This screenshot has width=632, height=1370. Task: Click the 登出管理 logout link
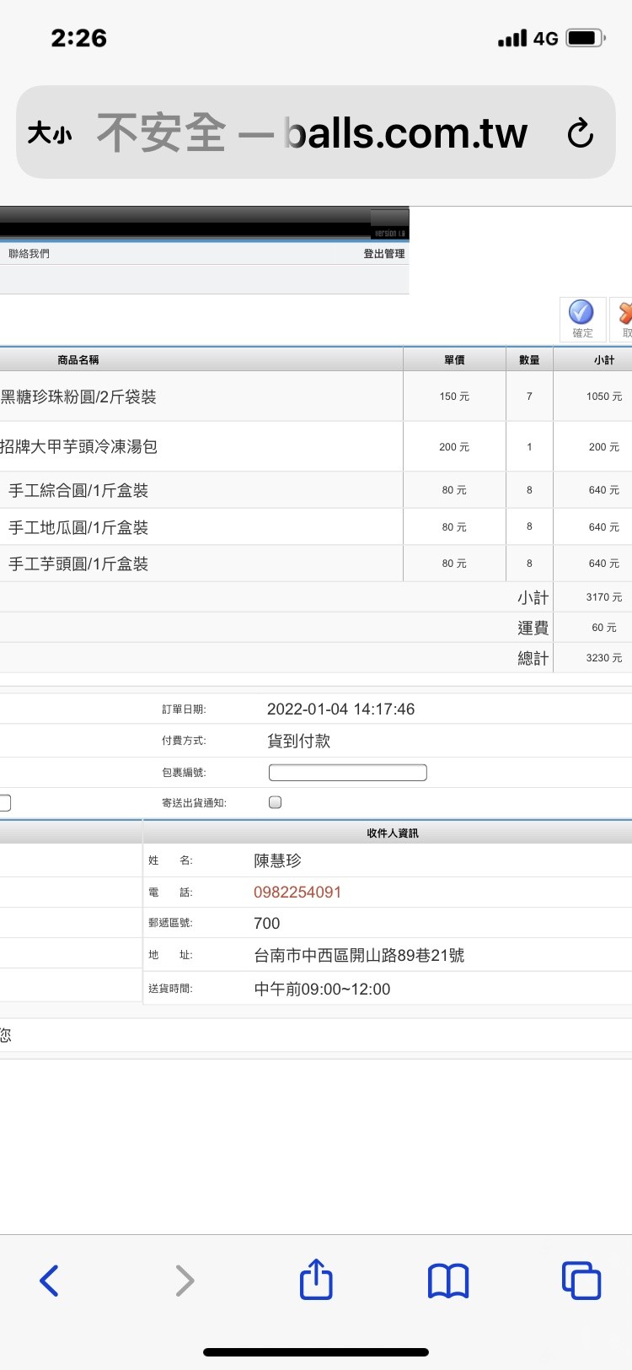(384, 253)
